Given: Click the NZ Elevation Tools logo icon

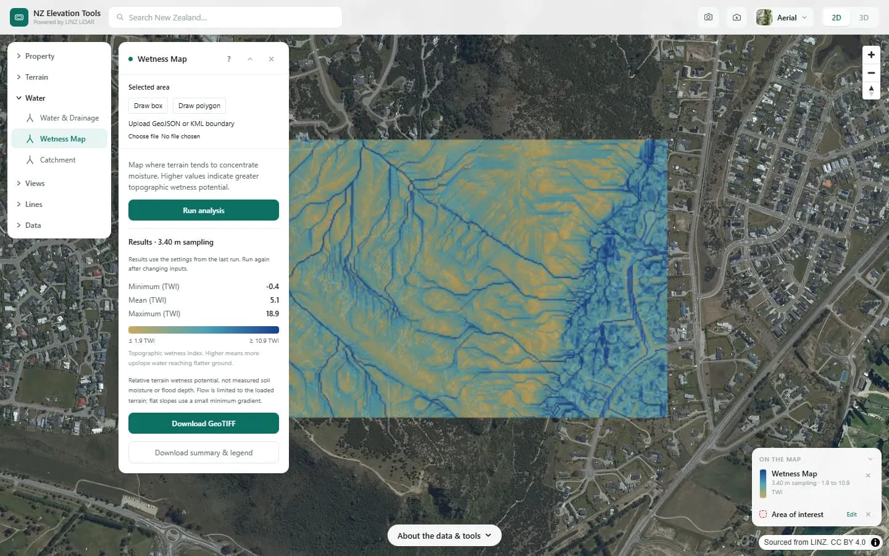Looking at the screenshot, I should [19, 17].
